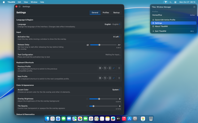The width and height of the screenshot is (198, 123).
Task: Open Music from the Dock
Action: click(124, 119)
